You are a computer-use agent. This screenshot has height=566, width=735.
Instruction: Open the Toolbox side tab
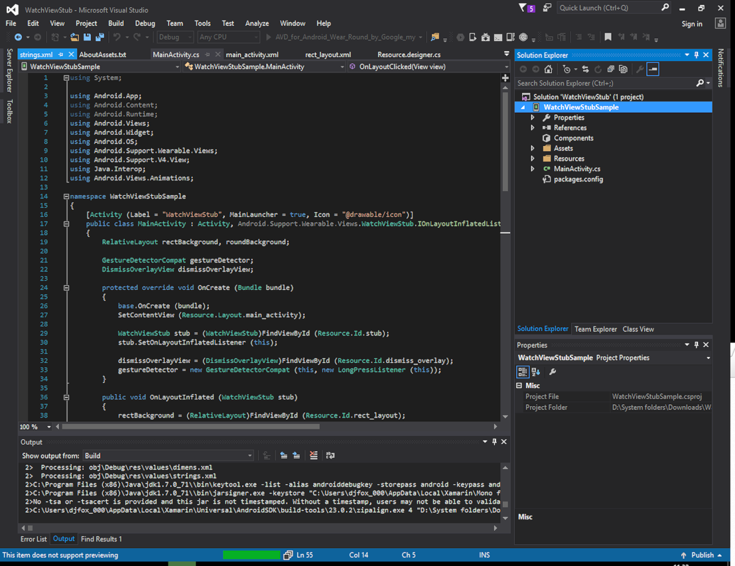(x=9, y=111)
